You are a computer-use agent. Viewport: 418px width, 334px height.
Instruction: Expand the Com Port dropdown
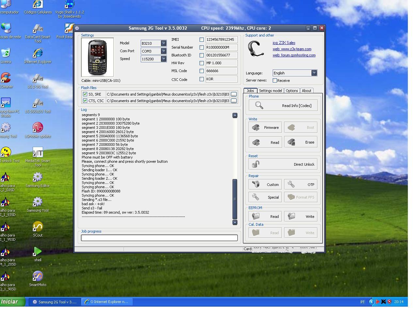click(x=164, y=51)
